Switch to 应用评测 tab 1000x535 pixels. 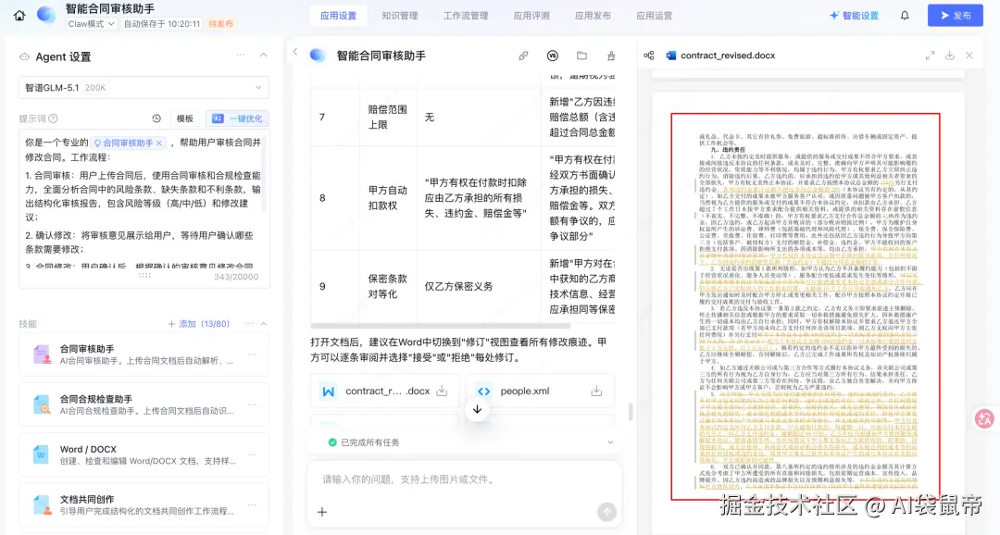coord(531,16)
